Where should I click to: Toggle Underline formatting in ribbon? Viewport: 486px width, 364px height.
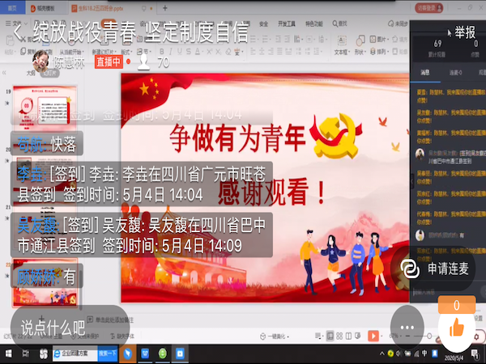pyautogui.click(x=180, y=52)
